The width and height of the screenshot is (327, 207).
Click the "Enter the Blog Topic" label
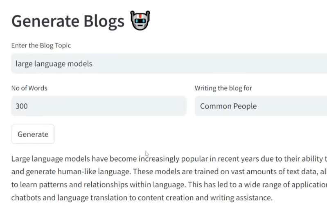(x=41, y=45)
